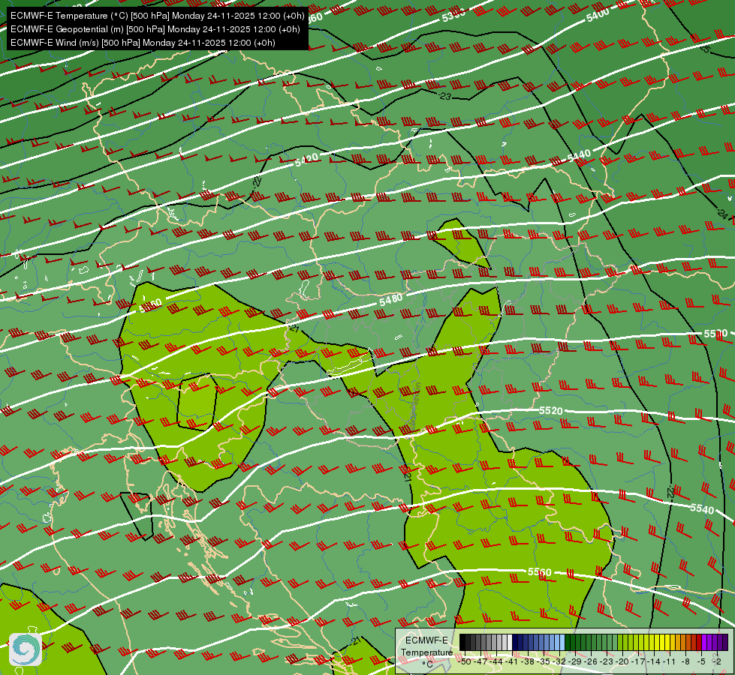Click the -35 legend tick value
Screen dimensions: 735x675
(x=544, y=662)
